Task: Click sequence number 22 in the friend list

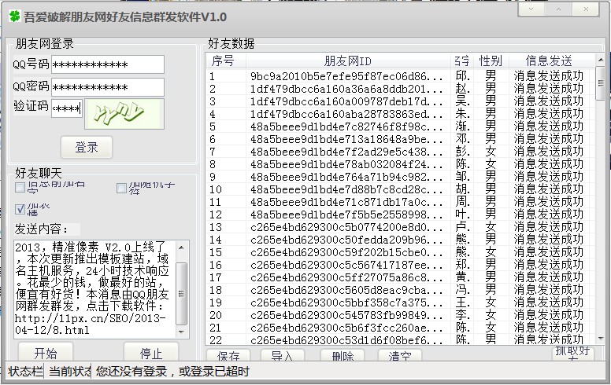Action: 216,340
